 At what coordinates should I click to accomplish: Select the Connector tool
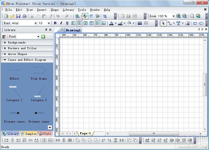click(x=170, y=23)
